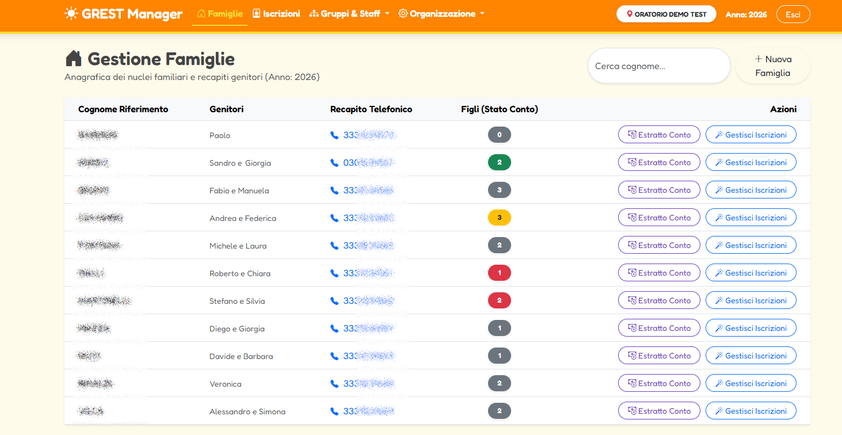Expand the Organizzazione dropdown menu

tap(441, 14)
